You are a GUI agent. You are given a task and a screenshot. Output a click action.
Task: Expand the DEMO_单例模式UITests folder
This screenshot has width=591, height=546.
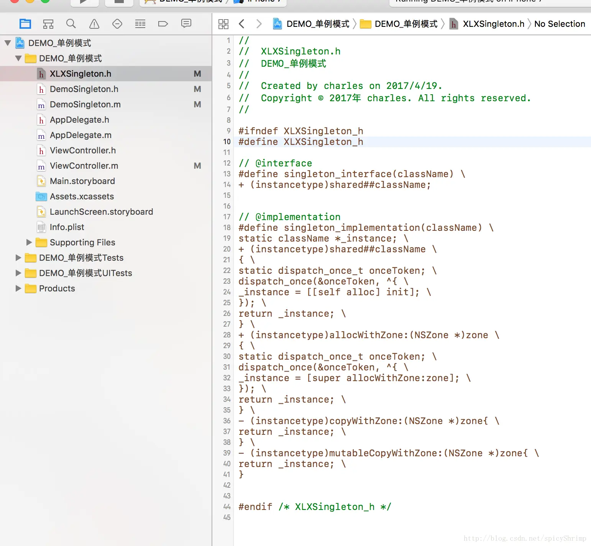click(18, 273)
